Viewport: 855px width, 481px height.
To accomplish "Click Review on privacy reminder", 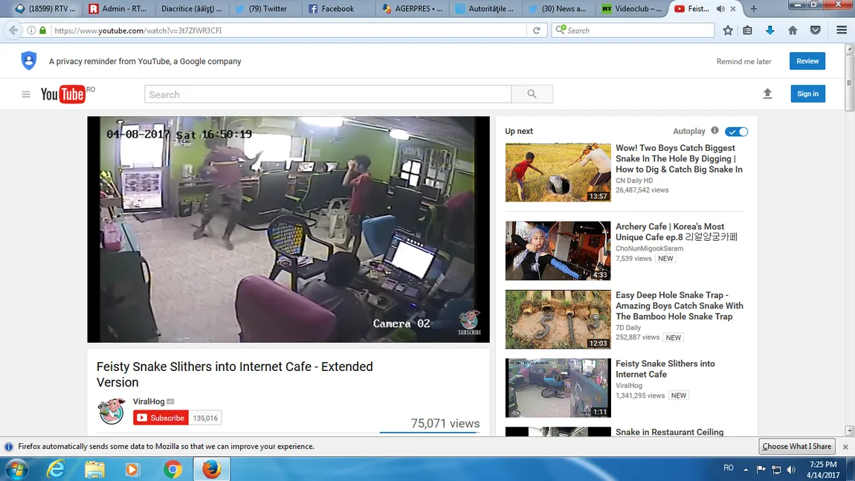I will (x=807, y=61).
